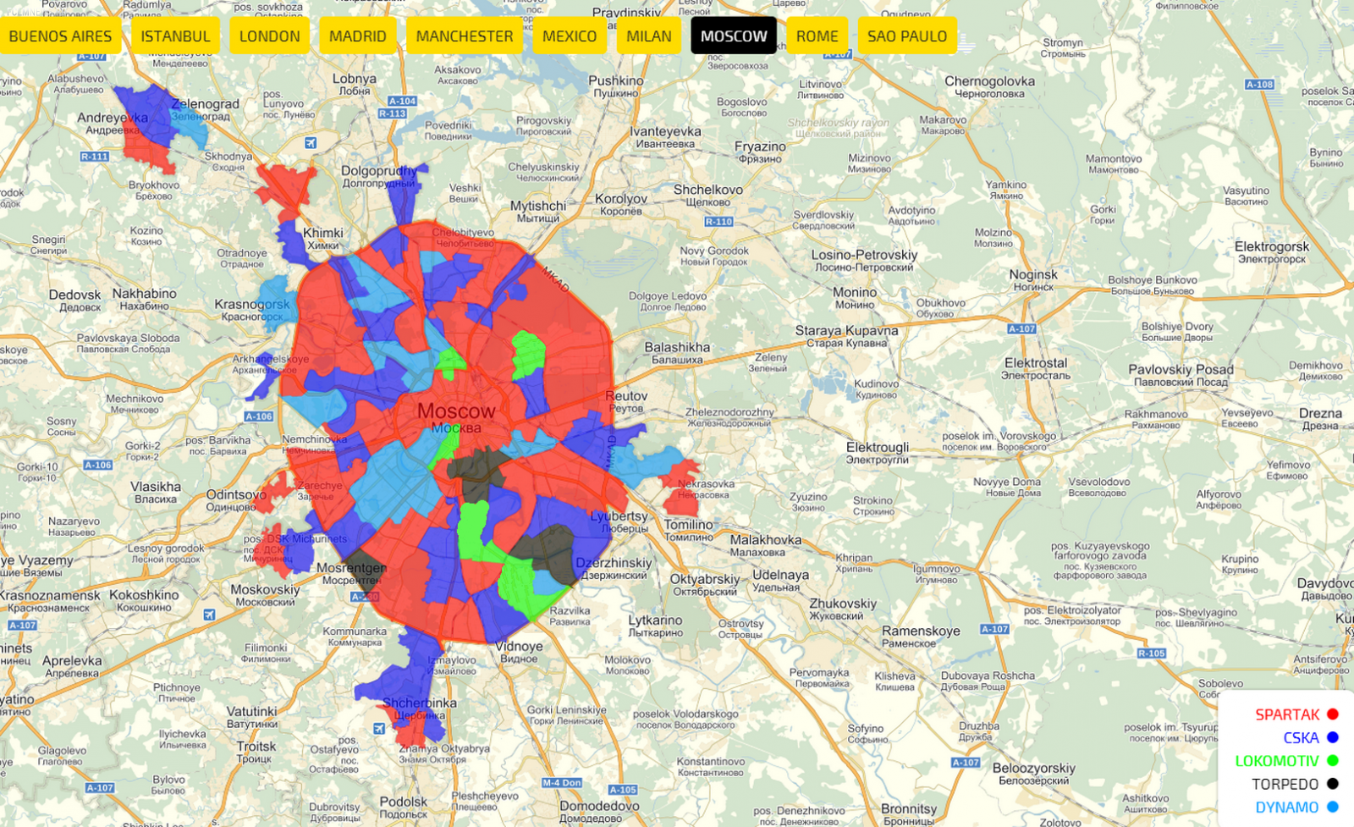Click the A-104 road shield near Lobnya
The height and width of the screenshot is (827, 1354).
tap(402, 101)
